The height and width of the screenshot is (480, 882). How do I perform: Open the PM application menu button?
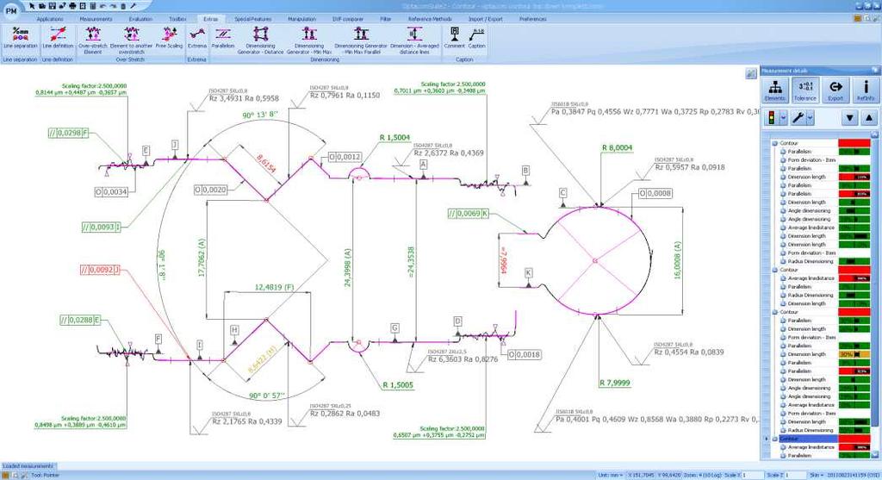tap(10, 9)
